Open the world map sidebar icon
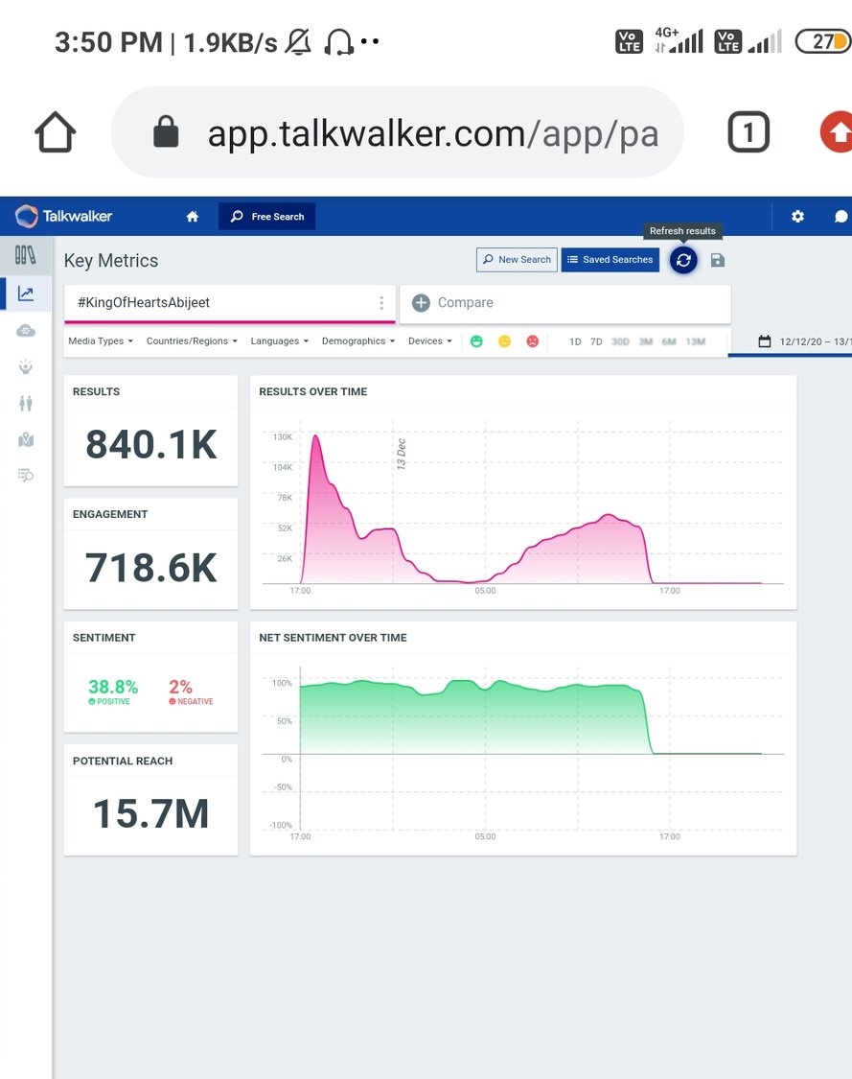852x1079 pixels. [x=26, y=439]
